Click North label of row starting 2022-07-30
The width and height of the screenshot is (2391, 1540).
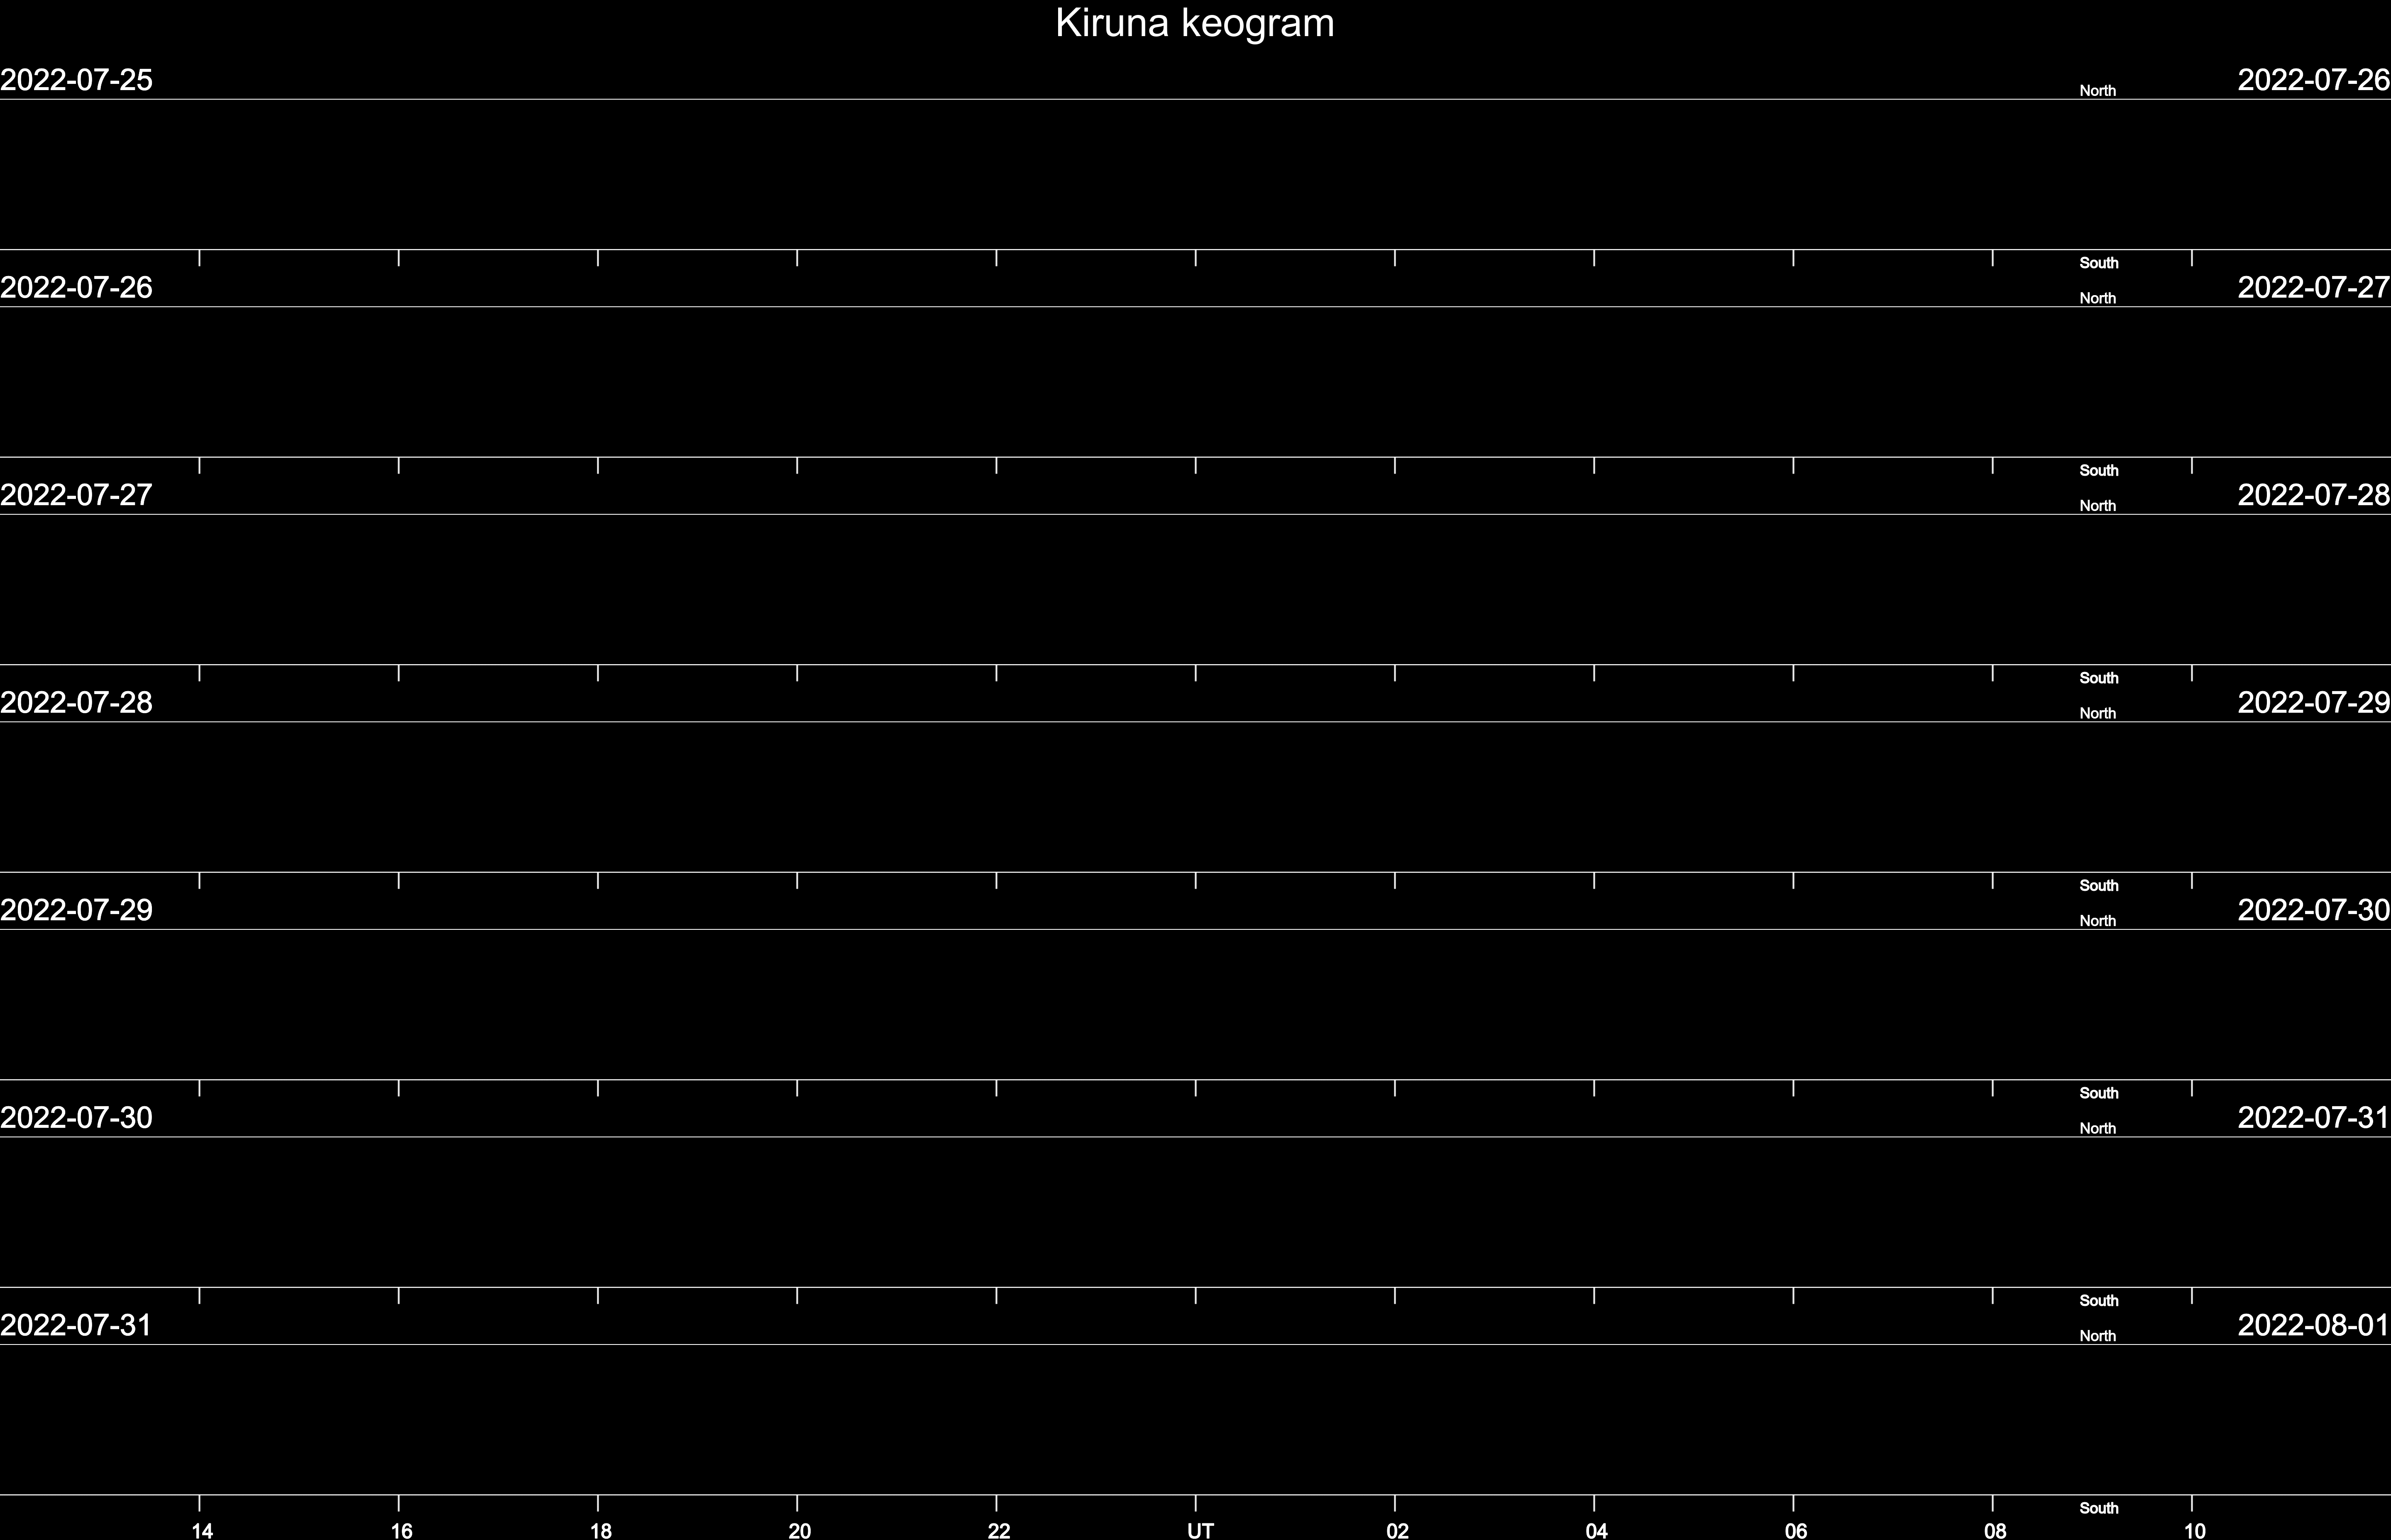[2097, 1128]
